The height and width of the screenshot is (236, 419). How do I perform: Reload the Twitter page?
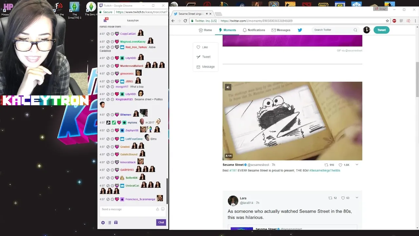[x=185, y=21]
